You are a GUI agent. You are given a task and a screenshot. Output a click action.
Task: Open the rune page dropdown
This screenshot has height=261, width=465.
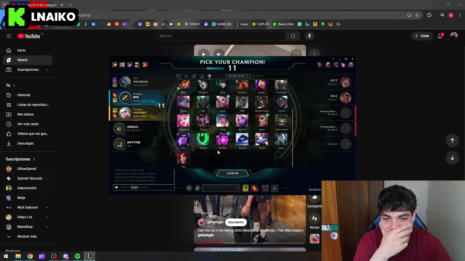pos(221,188)
